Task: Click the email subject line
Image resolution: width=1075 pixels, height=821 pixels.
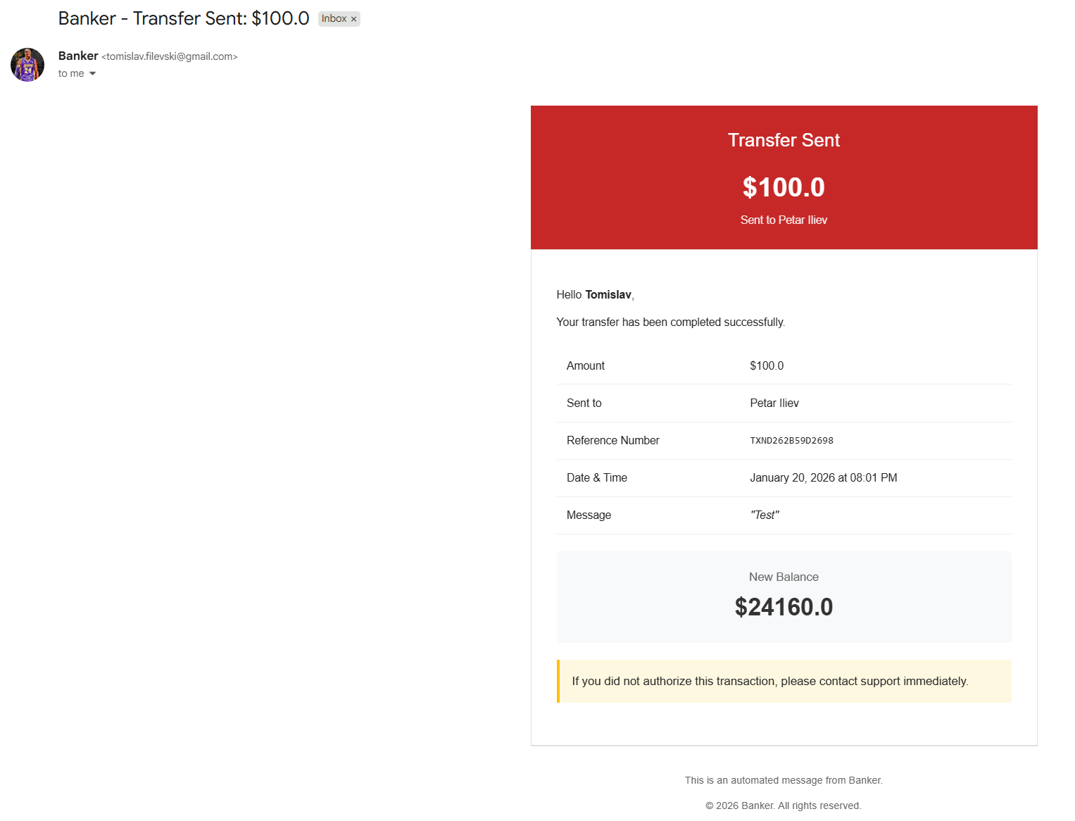Action: pos(183,18)
